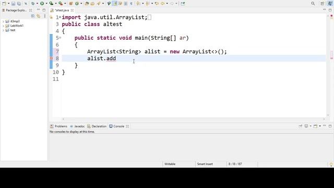Click the error marker on line 8
The image size is (334, 188).
(51, 58)
